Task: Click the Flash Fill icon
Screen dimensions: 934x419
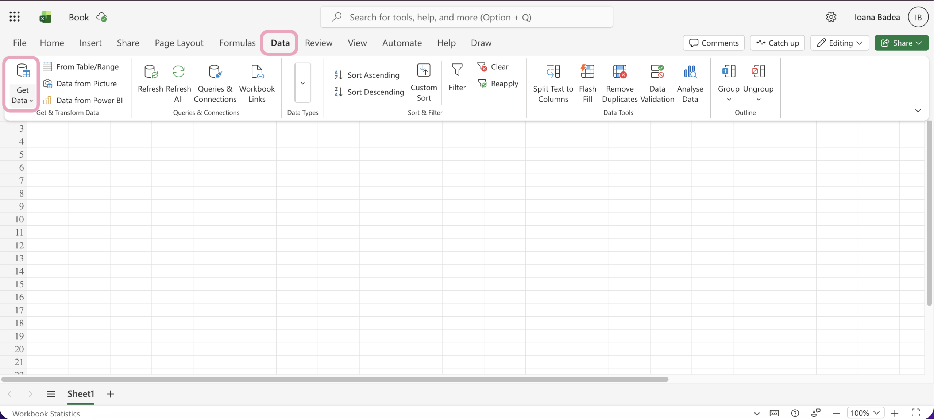Action: (587, 72)
